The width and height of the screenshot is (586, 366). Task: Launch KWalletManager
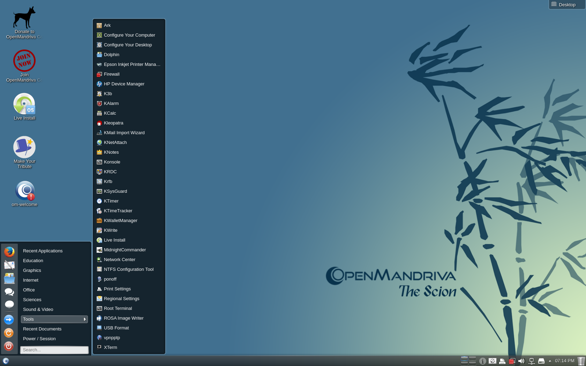(x=129, y=221)
